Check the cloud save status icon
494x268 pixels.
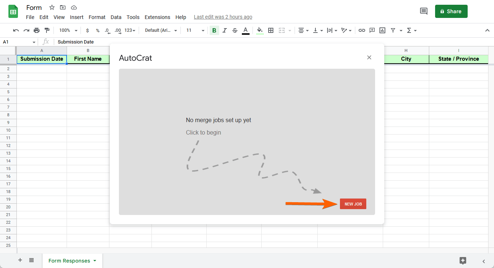74,7
